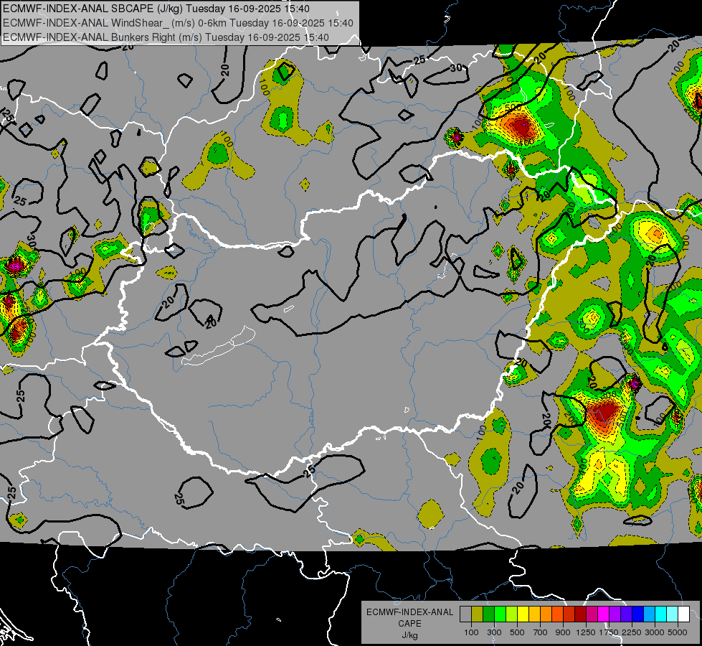
Task: Click the 25 contour label on southern border
Action: (309, 471)
